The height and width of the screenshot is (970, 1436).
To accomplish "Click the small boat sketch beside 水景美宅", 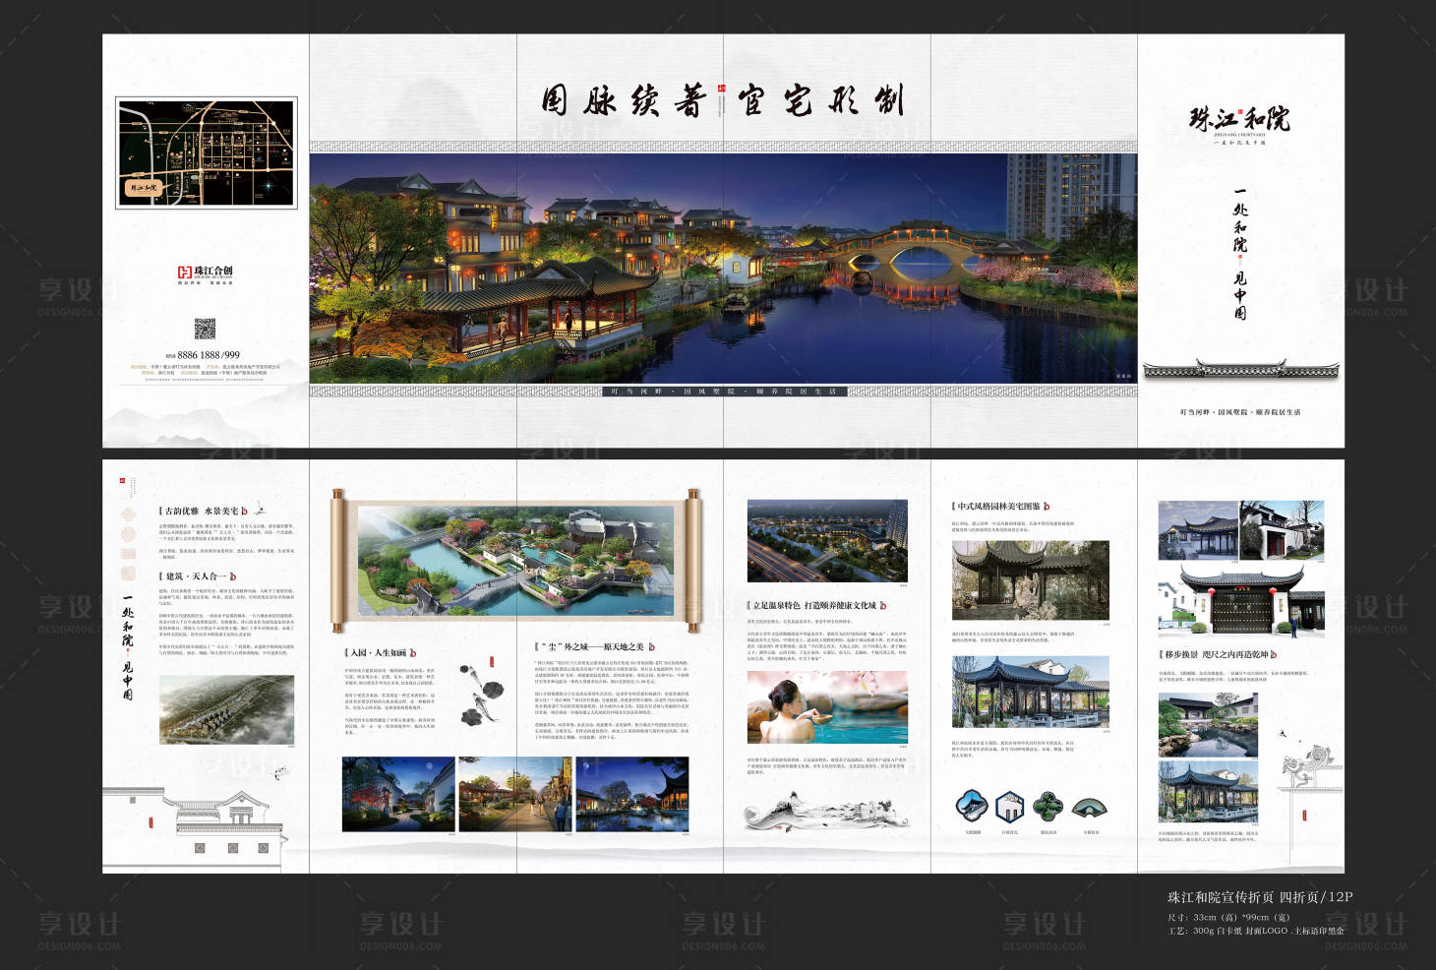I will [x=260, y=509].
